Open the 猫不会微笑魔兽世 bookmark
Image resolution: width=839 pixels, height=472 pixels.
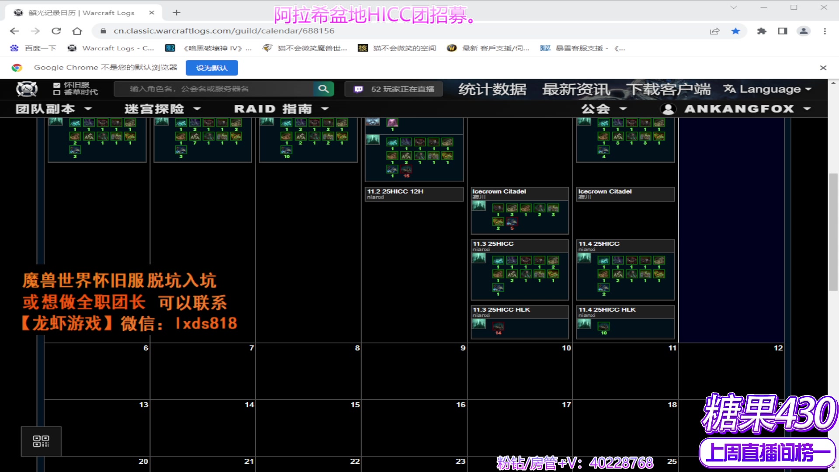(x=305, y=48)
